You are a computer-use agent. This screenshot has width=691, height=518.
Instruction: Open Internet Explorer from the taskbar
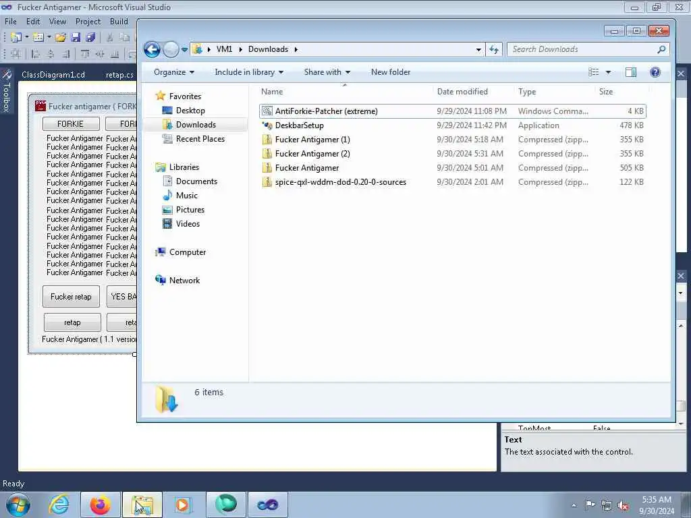(x=59, y=505)
